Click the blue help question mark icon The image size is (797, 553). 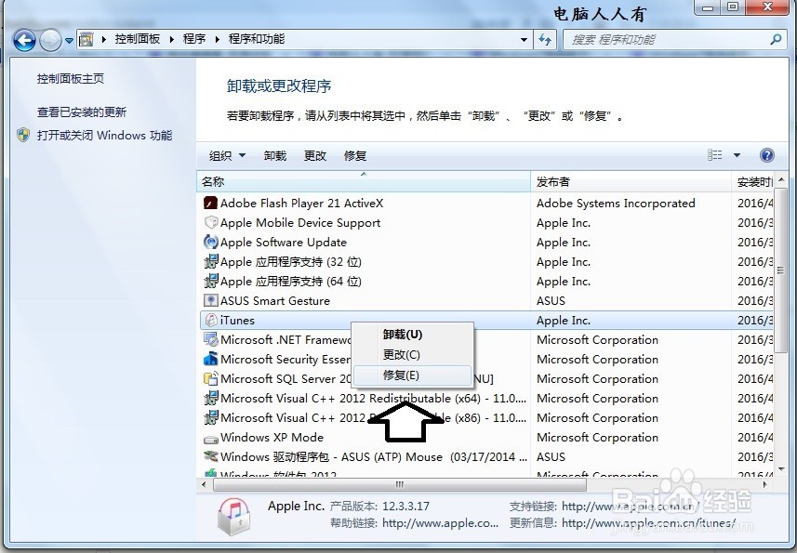(x=766, y=155)
